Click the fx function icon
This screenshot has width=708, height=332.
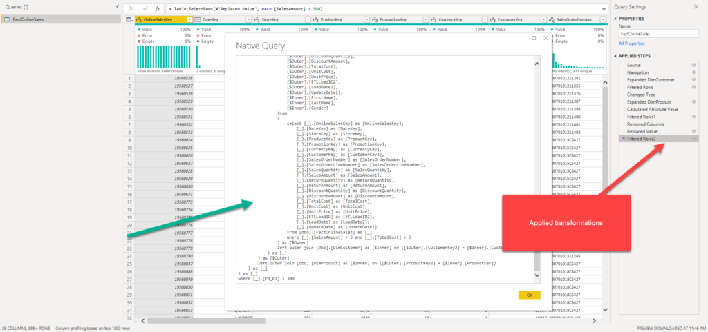click(157, 8)
